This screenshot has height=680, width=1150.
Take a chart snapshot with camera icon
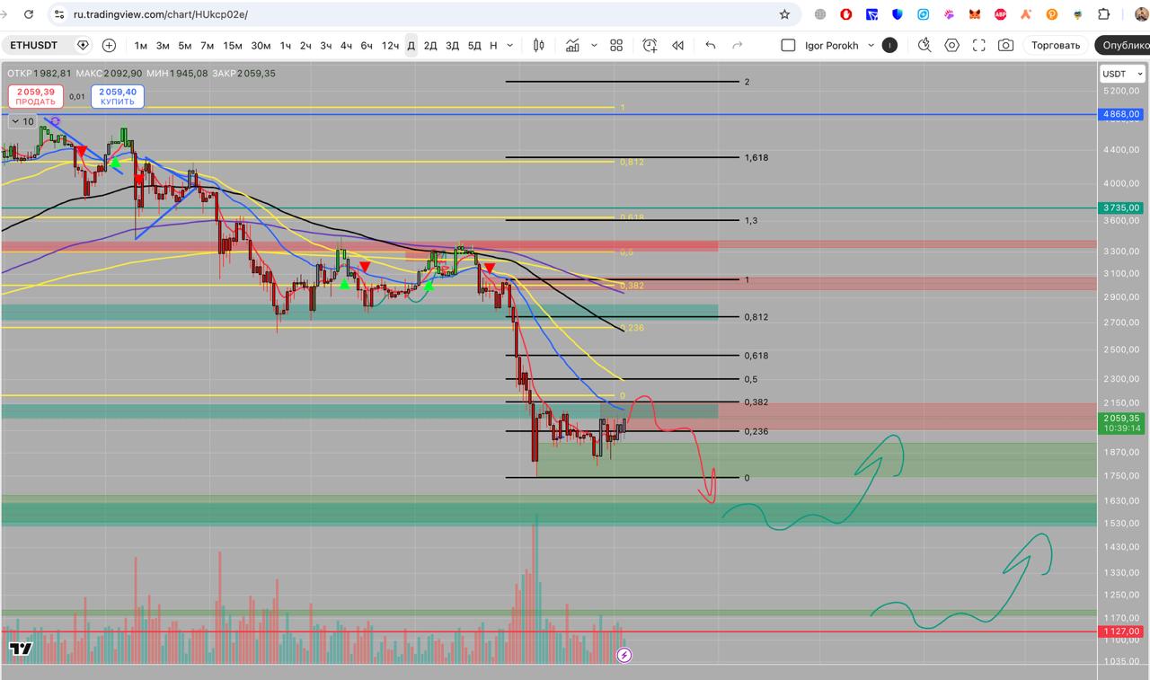point(1006,46)
